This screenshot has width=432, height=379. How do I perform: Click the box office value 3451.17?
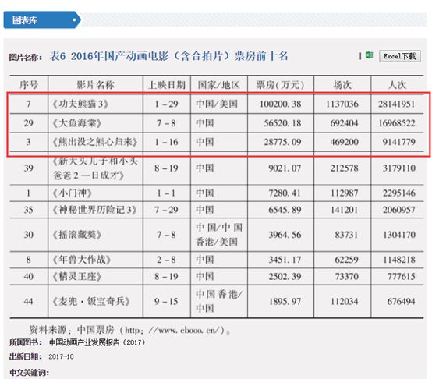285,260
